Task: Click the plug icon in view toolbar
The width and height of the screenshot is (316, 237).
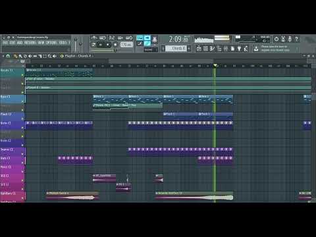Action: 239,49
